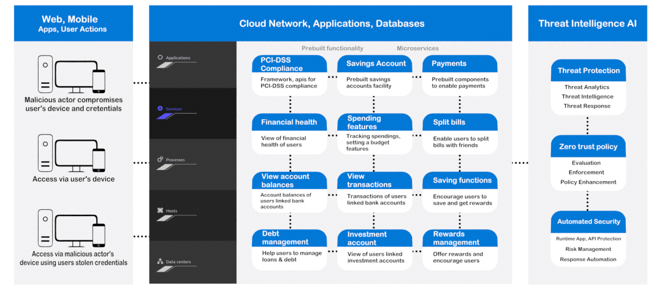Click 'View of users linked investment accounts' text
The image size is (662, 290).
[376, 257]
